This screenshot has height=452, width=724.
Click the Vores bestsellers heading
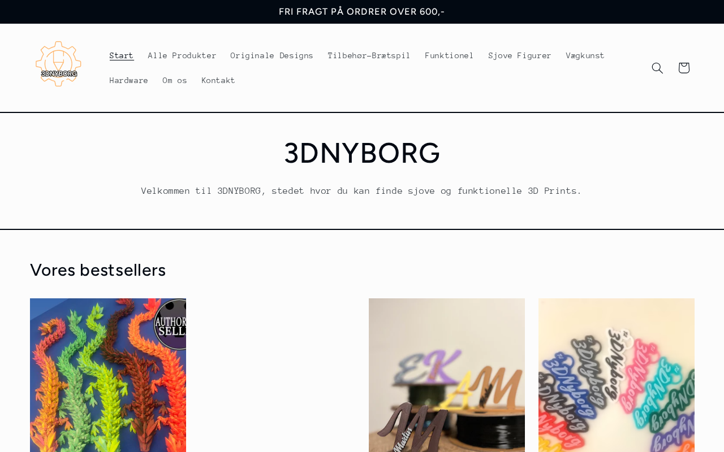98,270
